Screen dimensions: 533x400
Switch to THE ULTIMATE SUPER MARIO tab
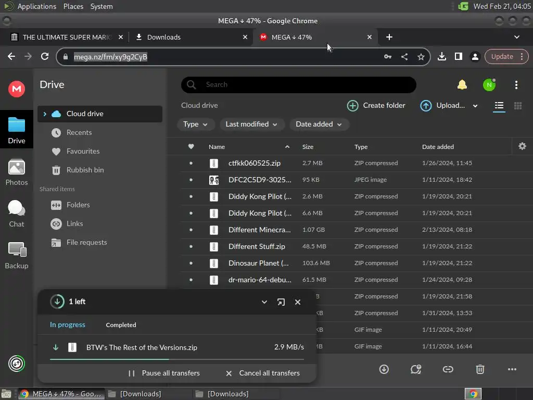[67, 37]
